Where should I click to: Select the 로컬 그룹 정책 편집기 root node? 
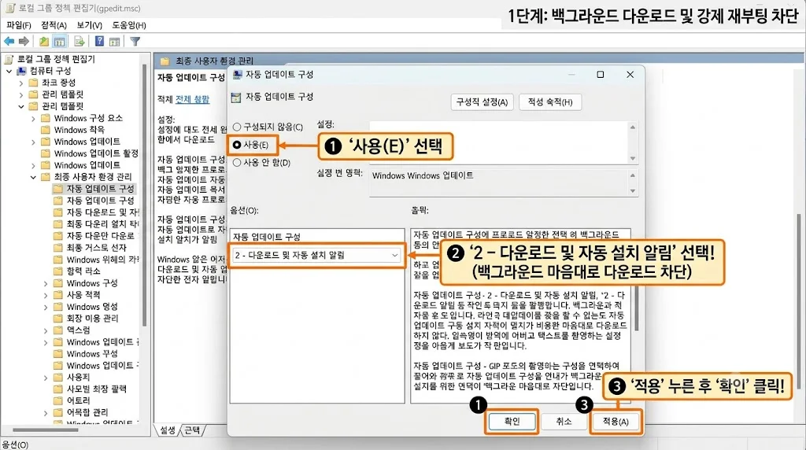click(56, 59)
